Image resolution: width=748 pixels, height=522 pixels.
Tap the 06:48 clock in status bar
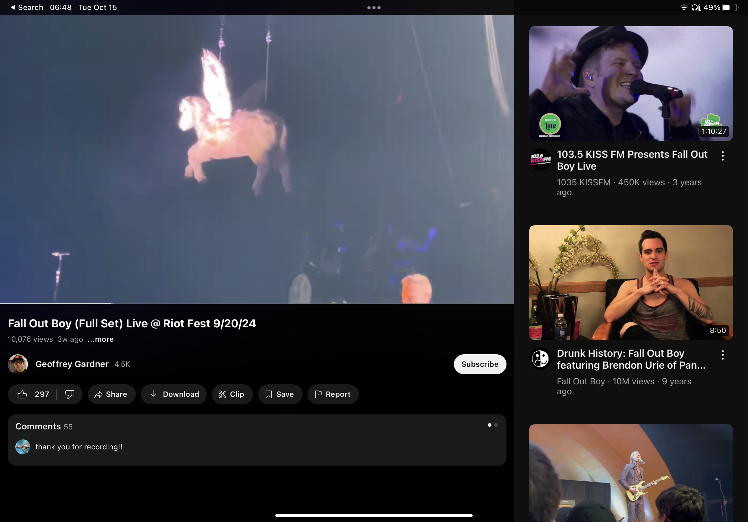click(x=60, y=7)
